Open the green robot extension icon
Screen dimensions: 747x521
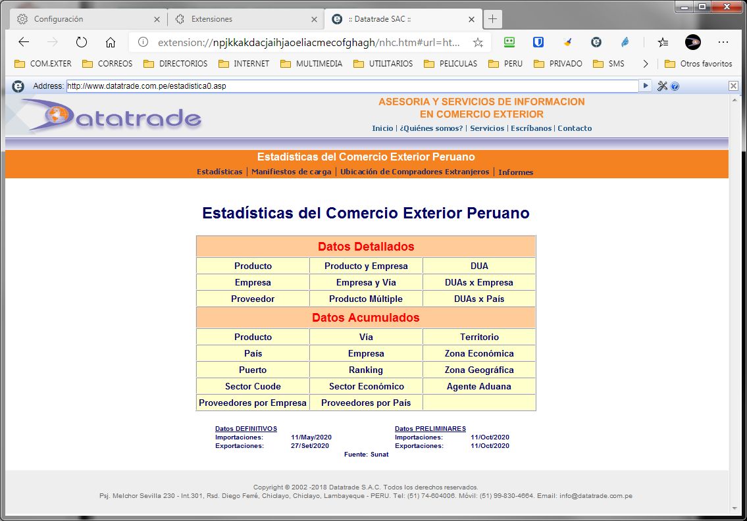pyautogui.click(x=509, y=42)
